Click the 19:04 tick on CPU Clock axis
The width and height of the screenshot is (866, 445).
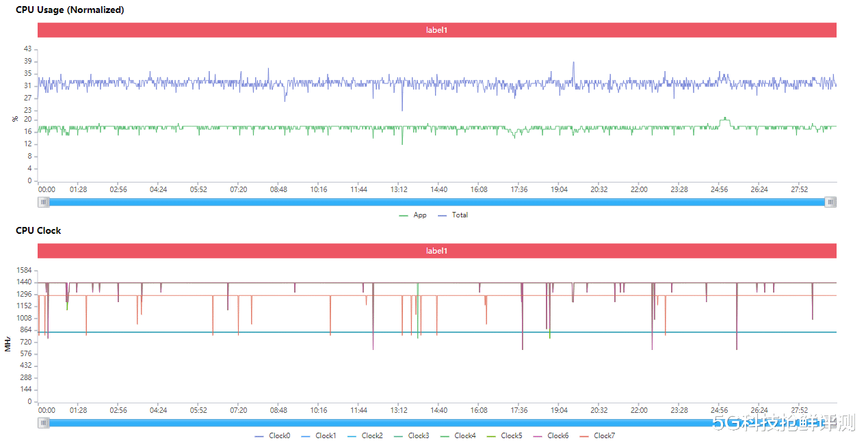coord(559,411)
